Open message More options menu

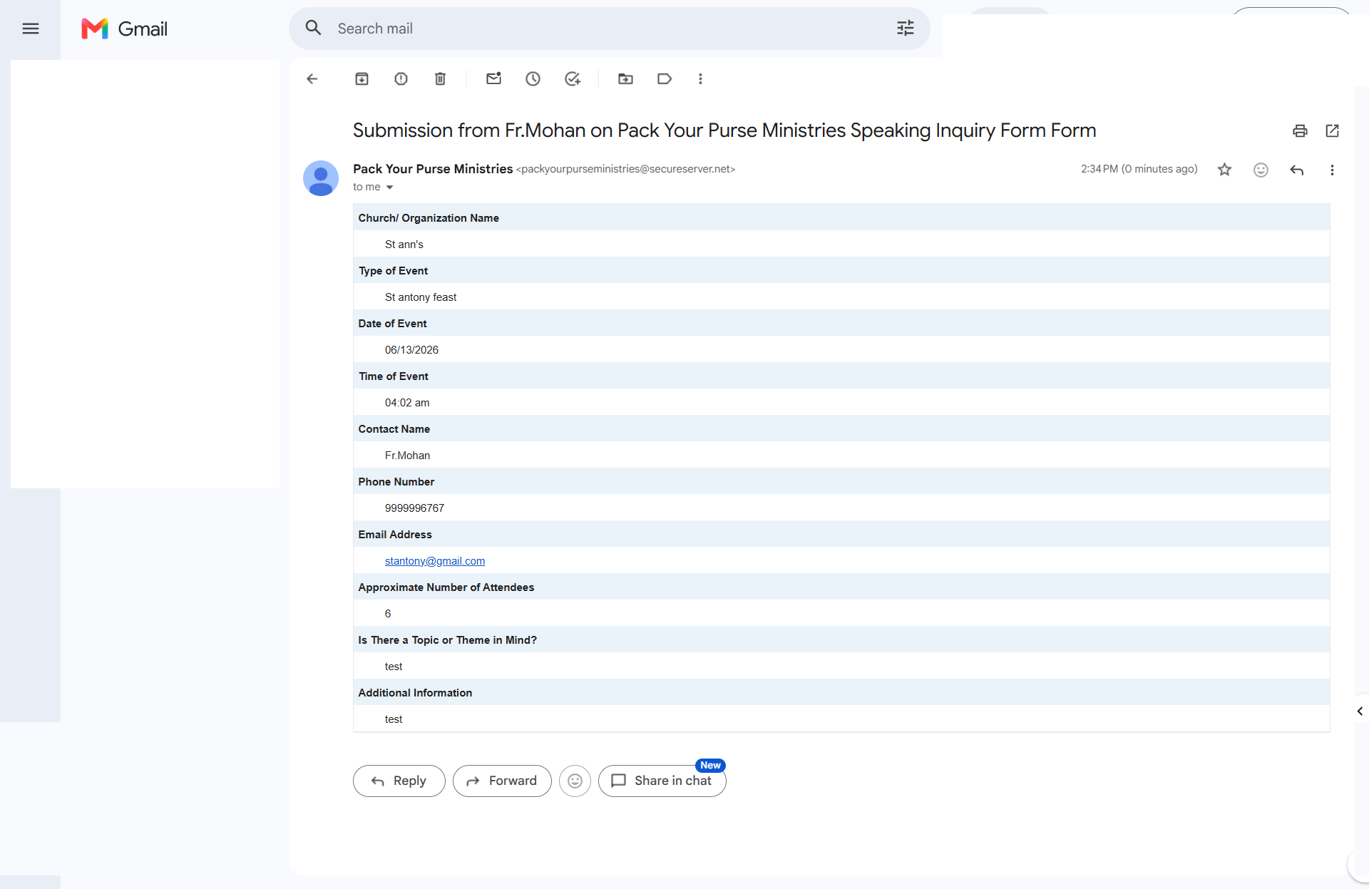pyautogui.click(x=1332, y=170)
